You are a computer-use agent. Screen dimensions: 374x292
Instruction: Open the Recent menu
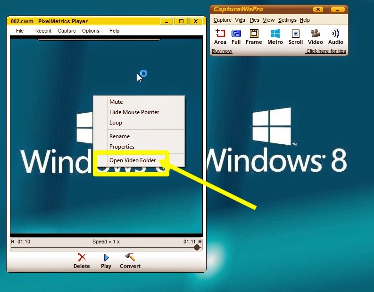pyautogui.click(x=43, y=31)
